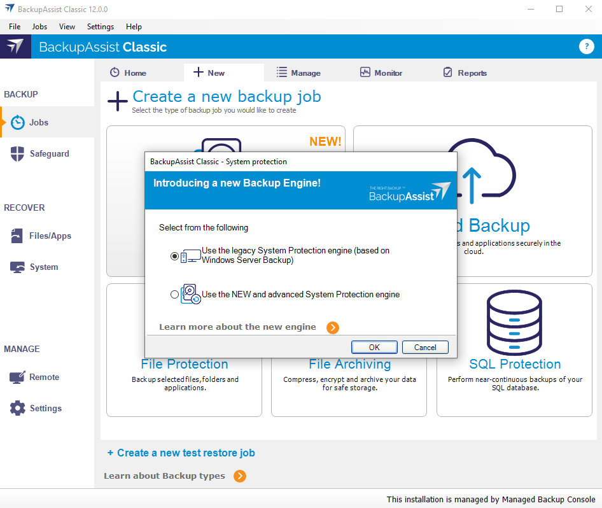Viewport: 602px width, 508px height.
Task: Click the new engine disk icon in dialog
Action: pos(191,294)
